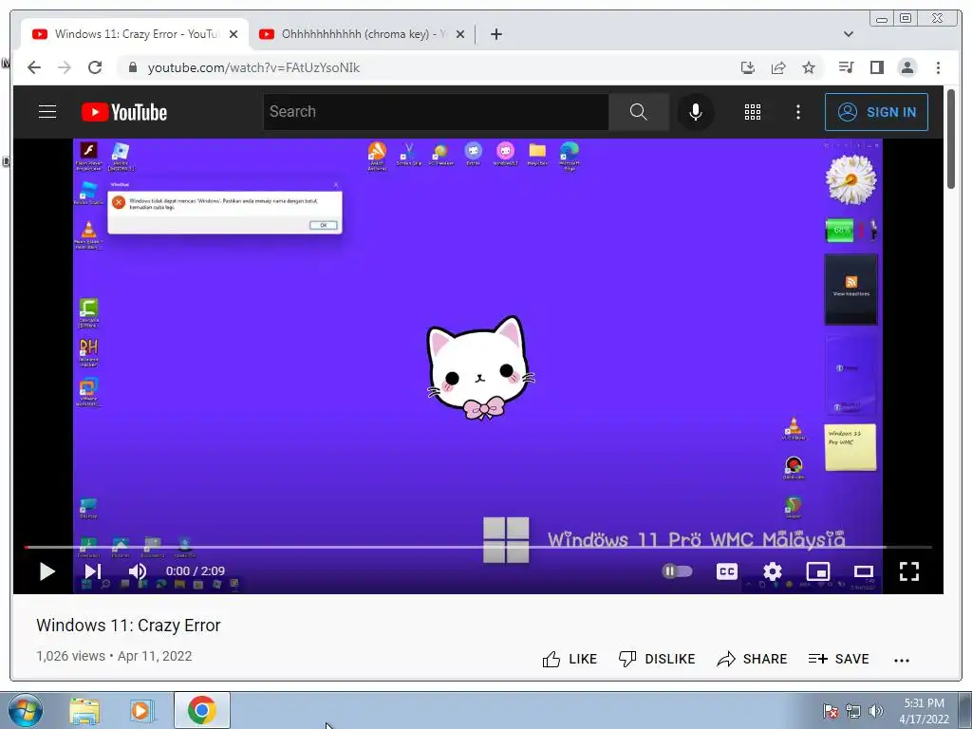
Task: Select Chrome in the taskbar
Action: click(202, 710)
